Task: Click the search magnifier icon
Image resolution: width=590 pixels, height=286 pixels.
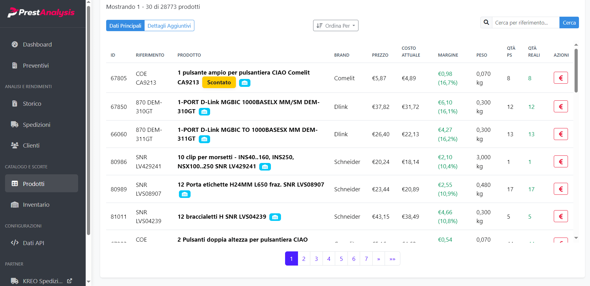Action: (x=486, y=22)
